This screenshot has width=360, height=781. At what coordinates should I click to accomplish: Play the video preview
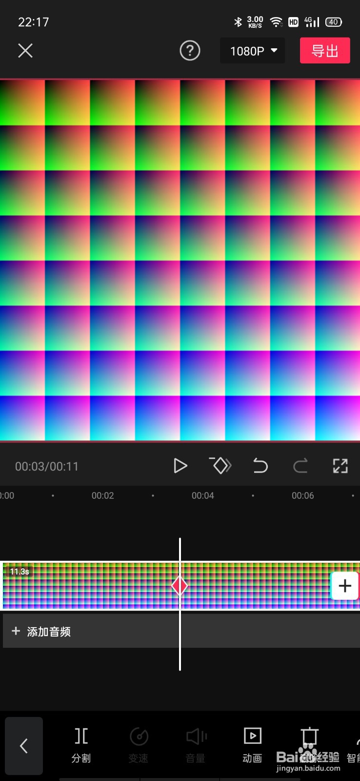[x=180, y=466]
